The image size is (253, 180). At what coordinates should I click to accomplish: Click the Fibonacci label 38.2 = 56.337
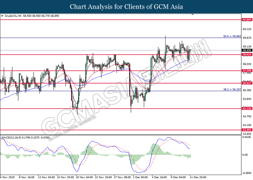(x=232, y=89)
